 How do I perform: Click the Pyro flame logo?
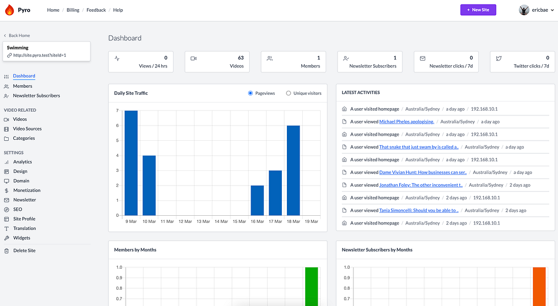tap(10, 10)
